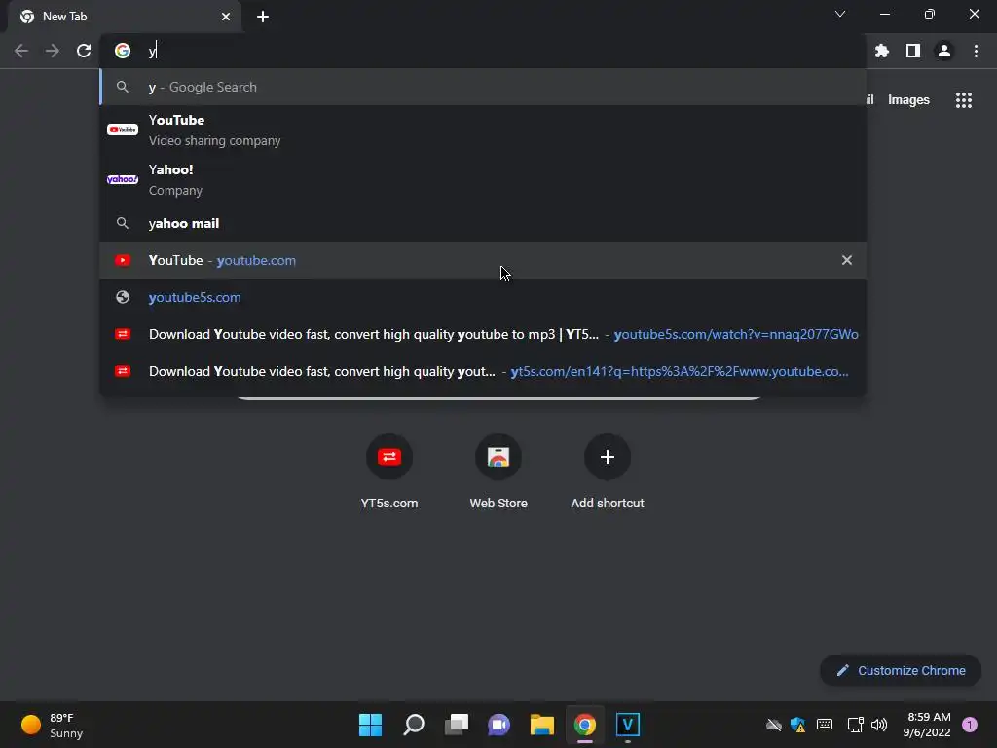
Task: Select the New Tab tab
Action: pos(125,17)
